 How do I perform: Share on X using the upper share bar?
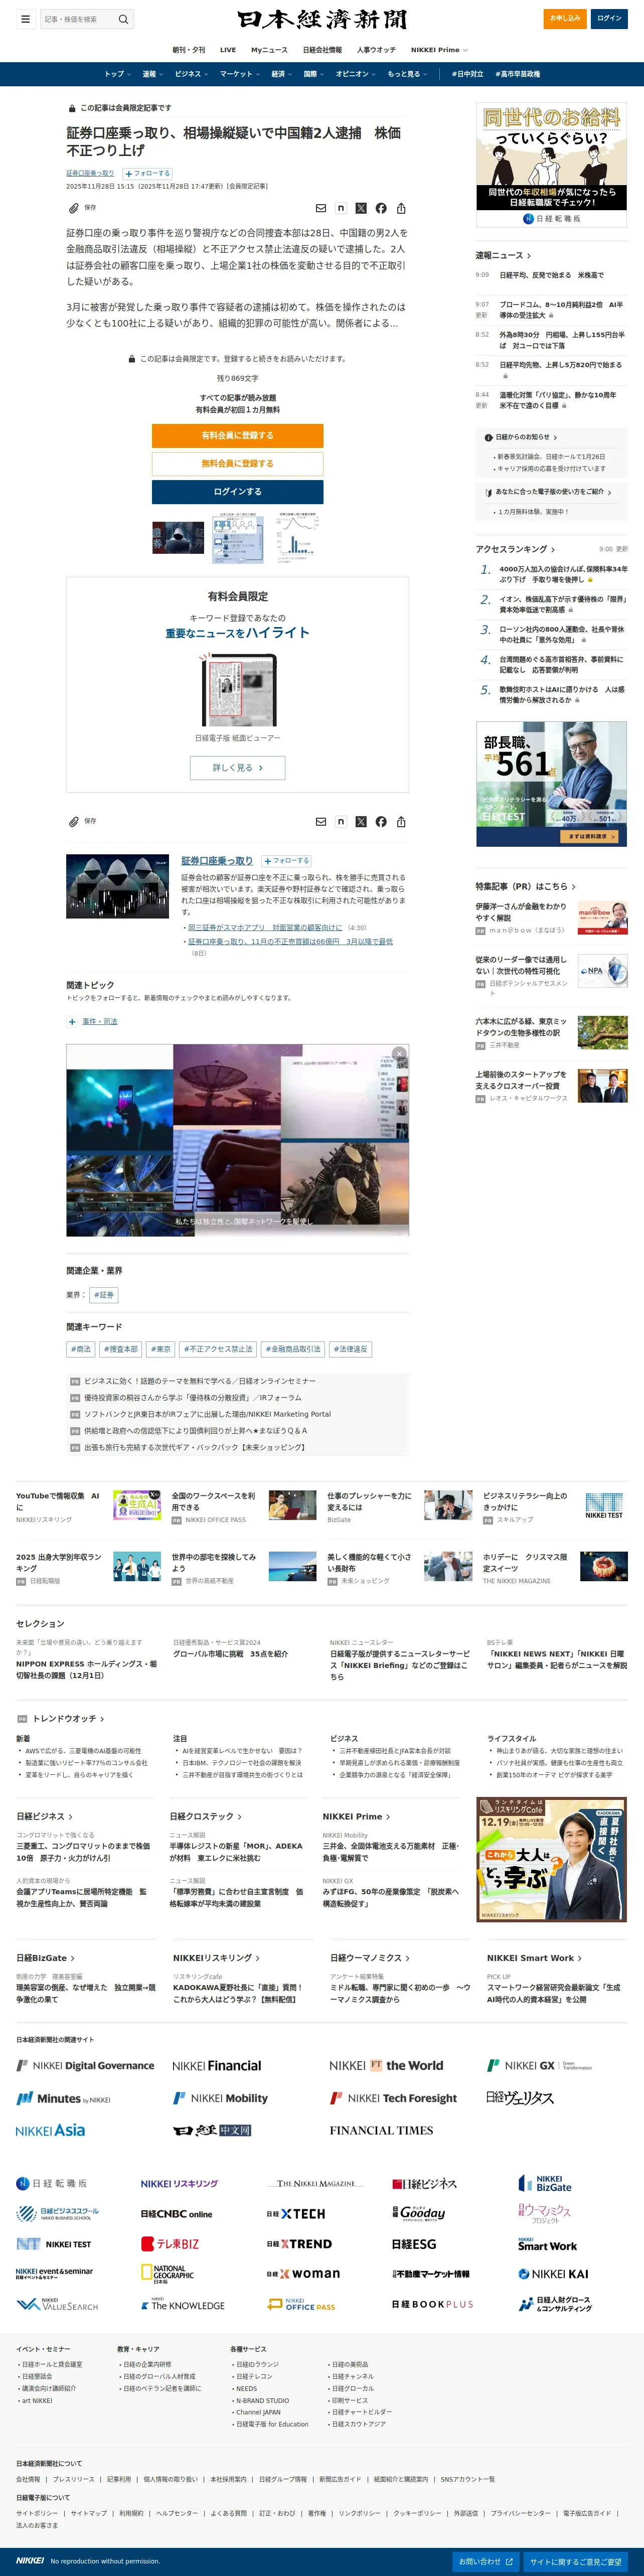pos(361,208)
